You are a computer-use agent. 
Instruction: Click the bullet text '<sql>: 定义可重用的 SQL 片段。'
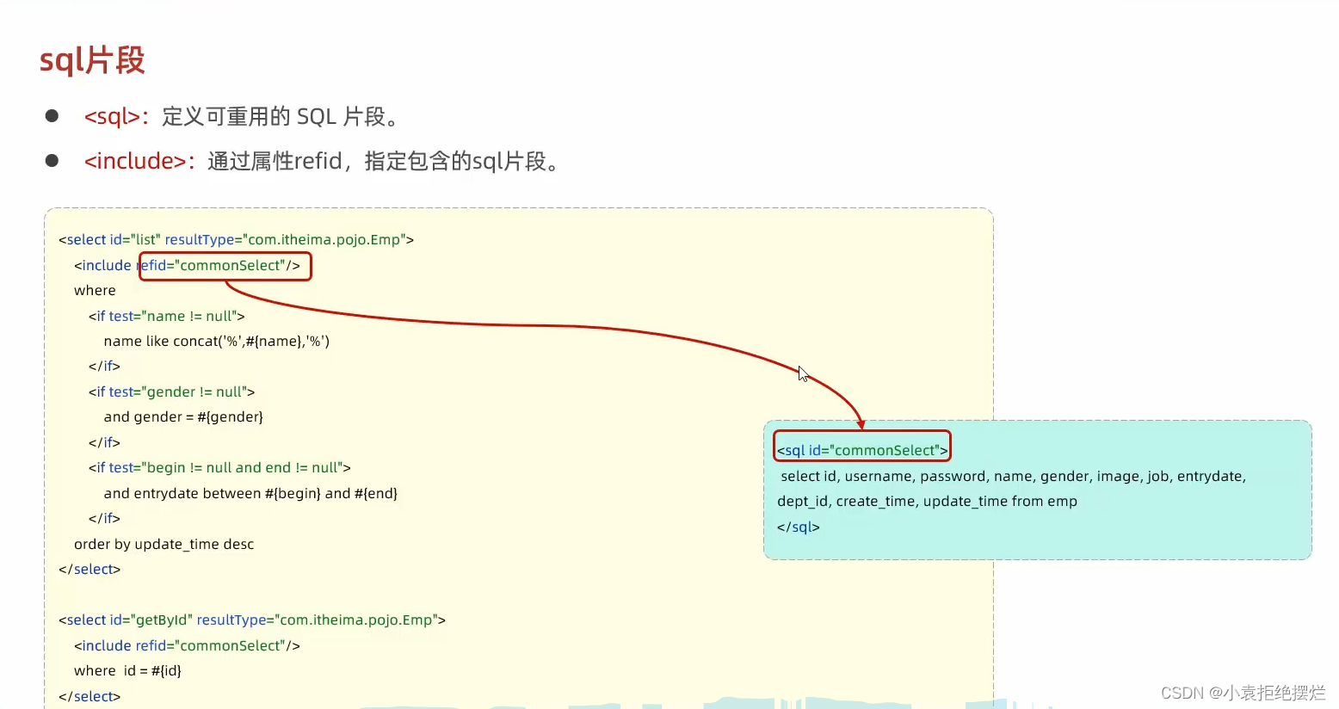(243, 116)
